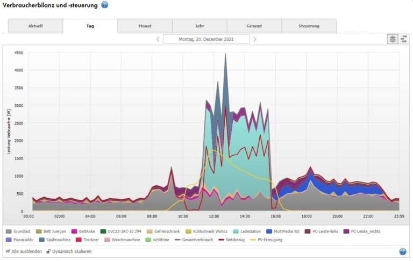
Task: Switch to the Monat tab
Action: pyautogui.click(x=145, y=26)
